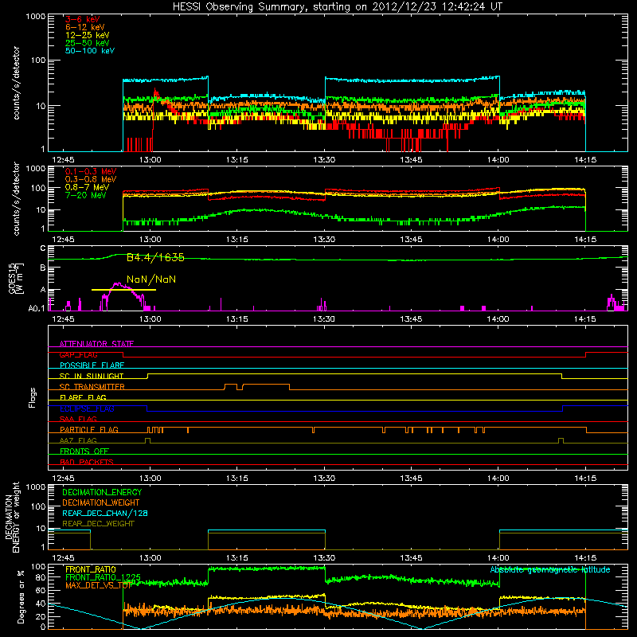Image resolution: width=637 pixels, height=637 pixels.
Task: Click the REAR_DEC_CHAN/128 legend entry
Action: (x=105, y=513)
